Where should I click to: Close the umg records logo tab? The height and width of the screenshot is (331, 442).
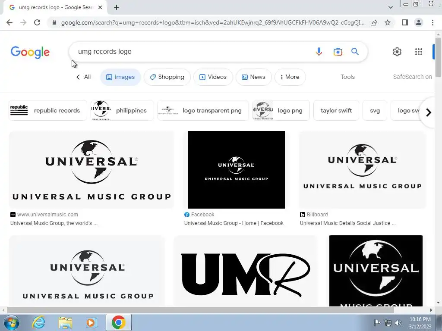coord(100,8)
